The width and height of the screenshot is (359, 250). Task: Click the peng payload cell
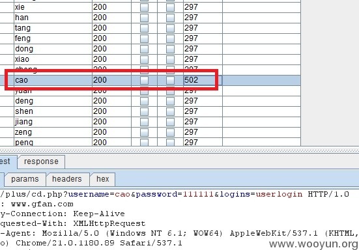pyautogui.click(x=53, y=143)
